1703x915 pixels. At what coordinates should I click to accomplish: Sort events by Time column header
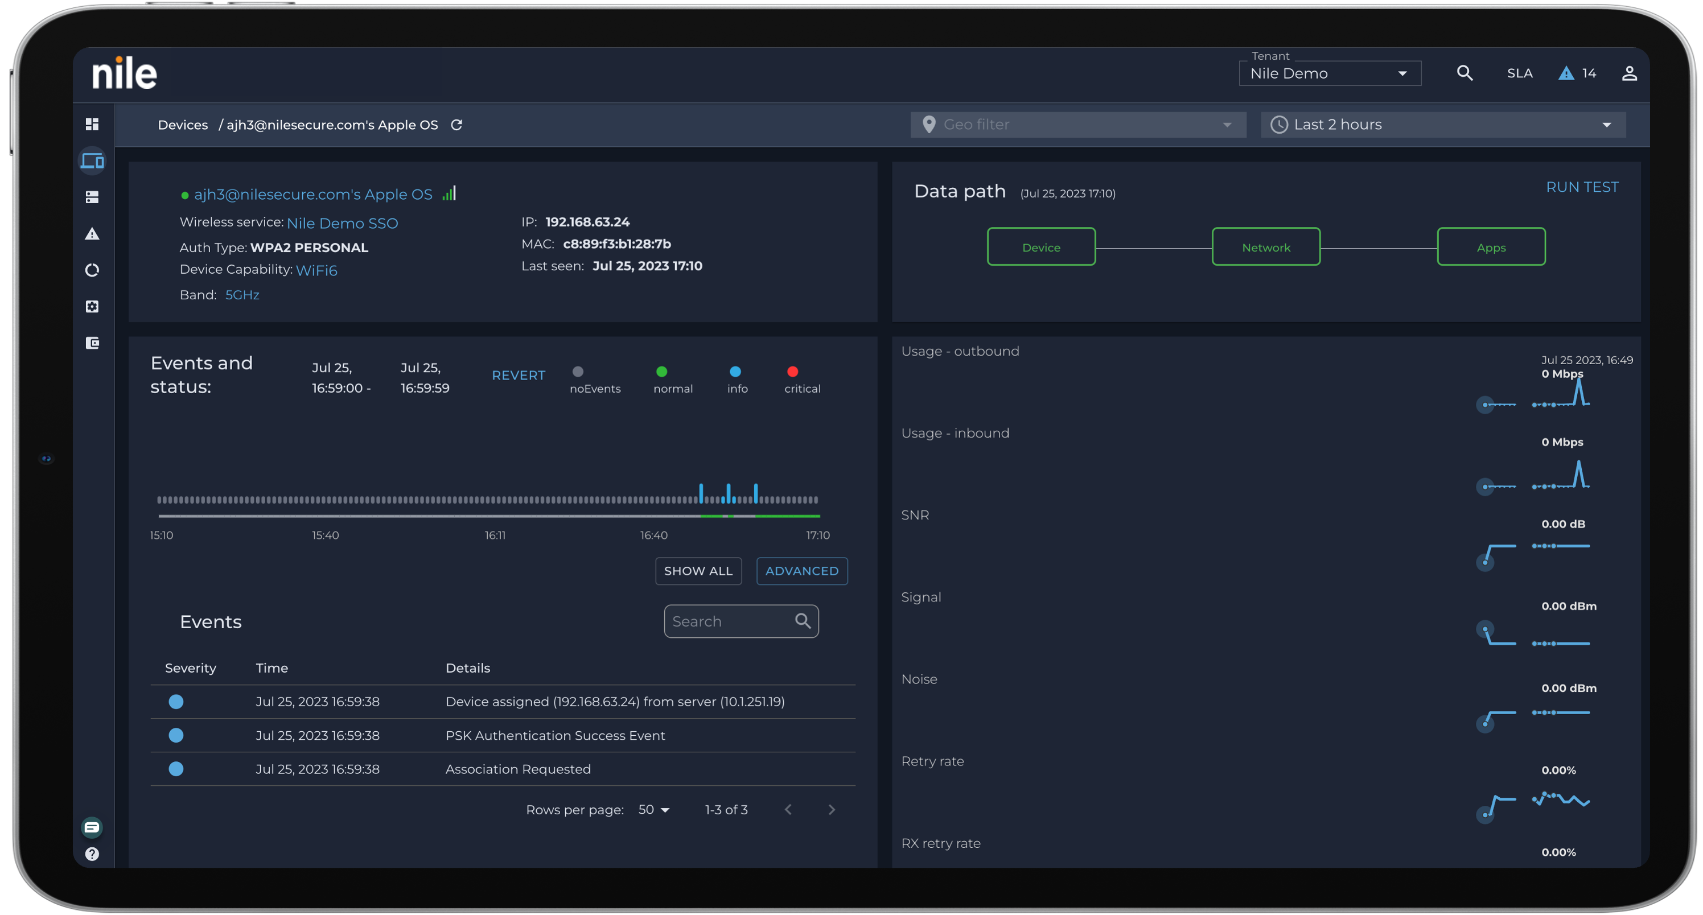pos(272,667)
